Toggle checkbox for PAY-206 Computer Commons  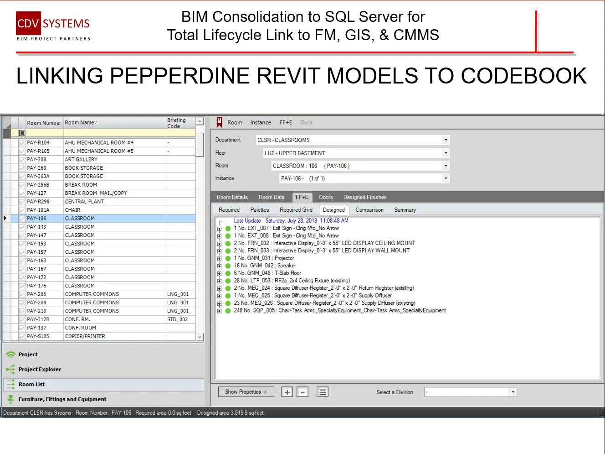coord(22,294)
